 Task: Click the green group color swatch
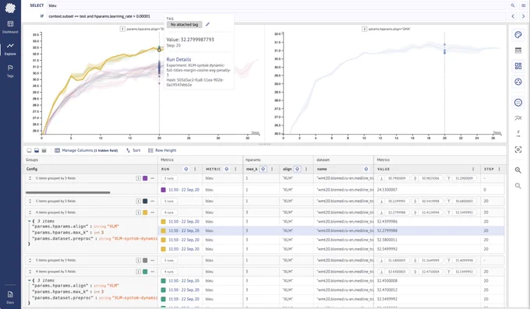(x=145, y=272)
